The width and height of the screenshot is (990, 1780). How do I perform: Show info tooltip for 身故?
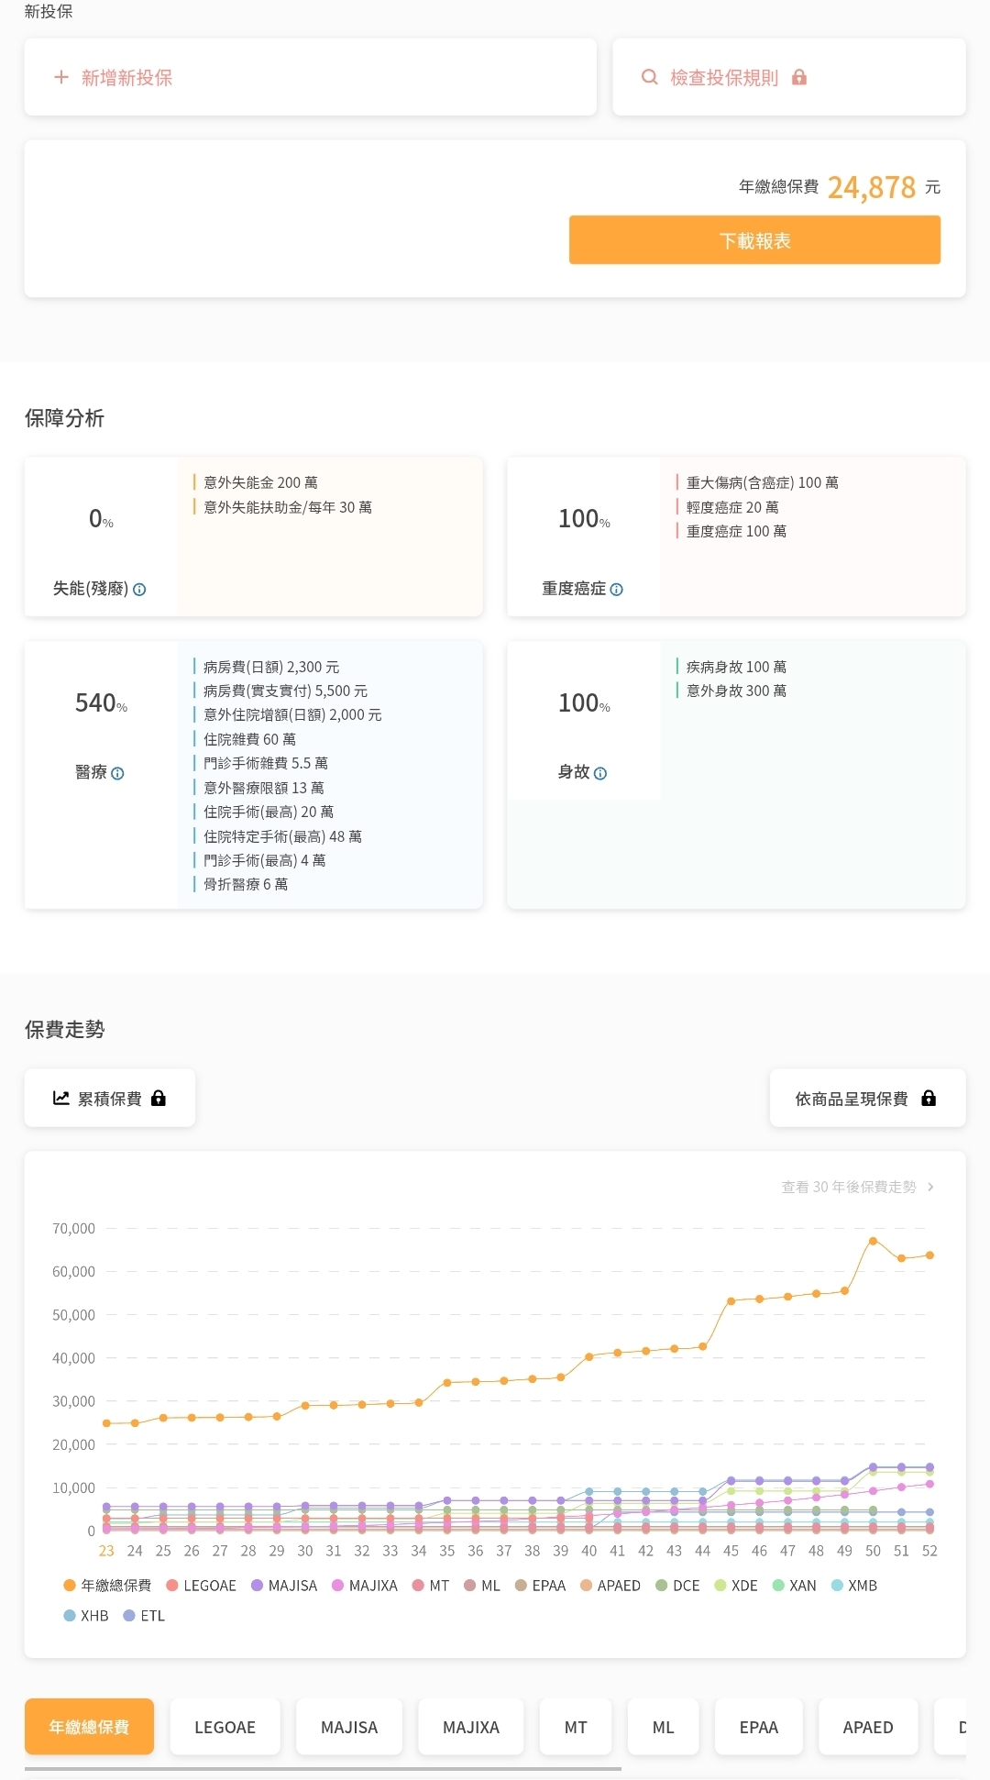[600, 773]
